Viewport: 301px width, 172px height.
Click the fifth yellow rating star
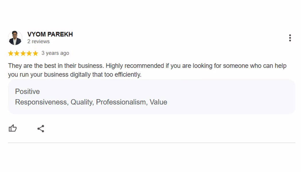click(35, 53)
